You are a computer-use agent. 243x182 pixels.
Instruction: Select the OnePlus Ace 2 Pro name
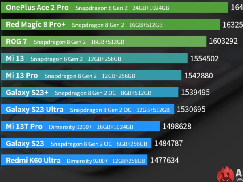tap(37, 8)
